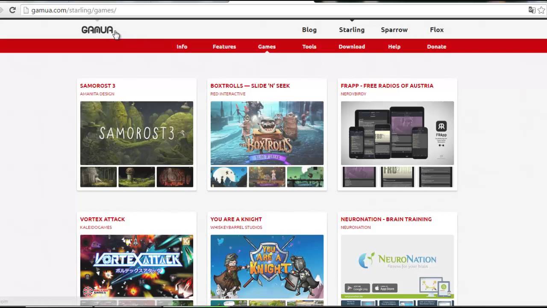
Task: Click the NEURONATION developer name
Action: point(356,227)
